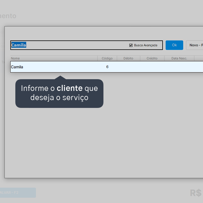Sort by the Código column header
This screenshot has width=203, height=203.
tap(107, 58)
